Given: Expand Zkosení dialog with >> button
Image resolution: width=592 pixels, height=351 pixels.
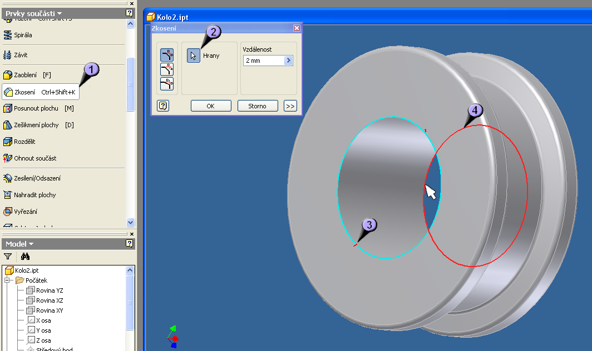Looking at the screenshot, I should 290,106.
